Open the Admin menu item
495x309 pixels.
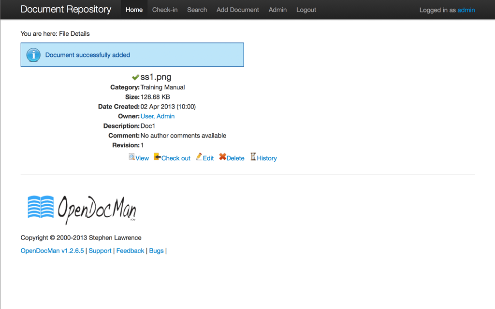(277, 10)
